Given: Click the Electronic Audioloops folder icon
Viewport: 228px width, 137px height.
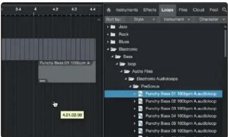Looking at the screenshot, I should point(131,79).
